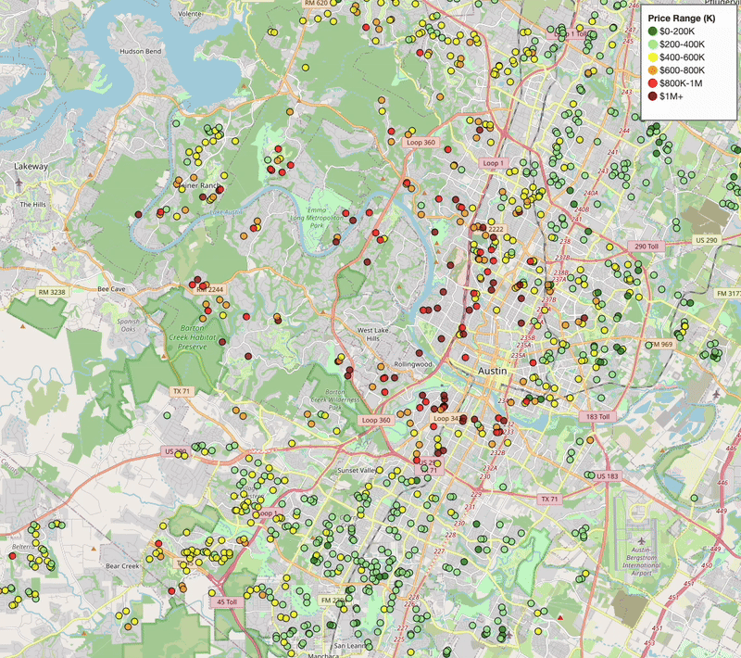
Task: Click the 'Loop 343' road shield
Action: pyautogui.click(x=446, y=418)
